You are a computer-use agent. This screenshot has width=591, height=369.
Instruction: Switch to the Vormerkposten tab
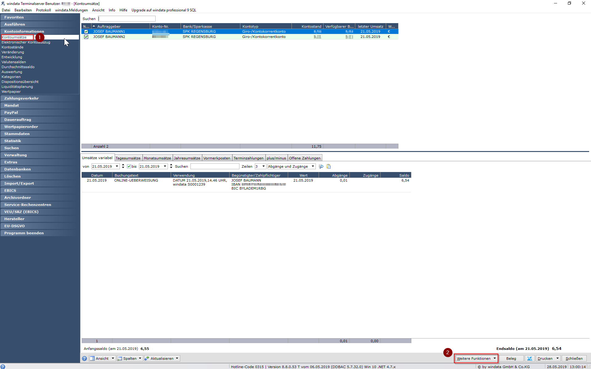pos(217,158)
